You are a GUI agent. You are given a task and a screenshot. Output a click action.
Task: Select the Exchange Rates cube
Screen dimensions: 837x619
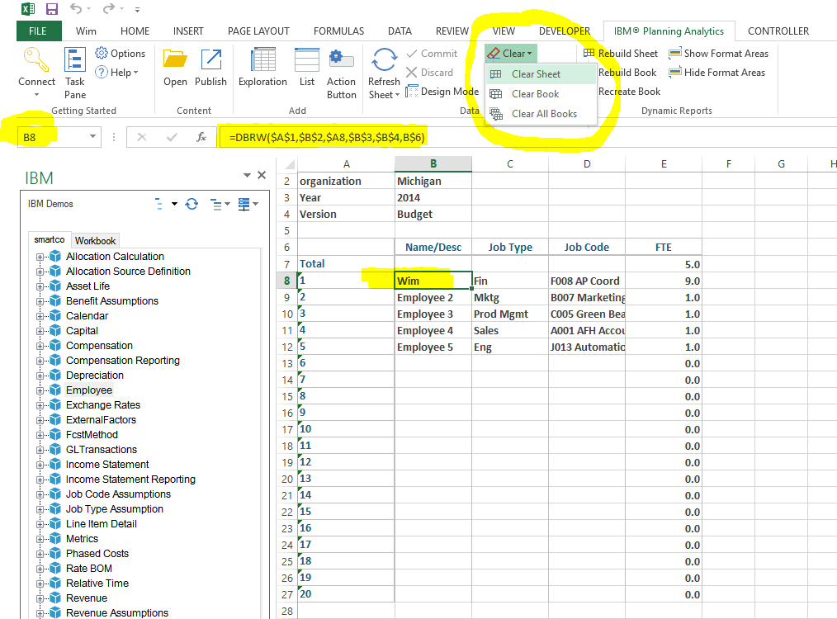(103, 405)
